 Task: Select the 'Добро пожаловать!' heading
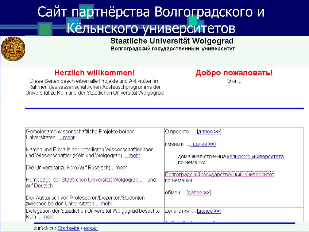point(234,73)
